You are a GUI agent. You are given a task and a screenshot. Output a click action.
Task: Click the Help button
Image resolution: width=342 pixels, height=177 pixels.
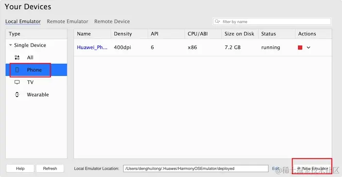pos(20,168)
